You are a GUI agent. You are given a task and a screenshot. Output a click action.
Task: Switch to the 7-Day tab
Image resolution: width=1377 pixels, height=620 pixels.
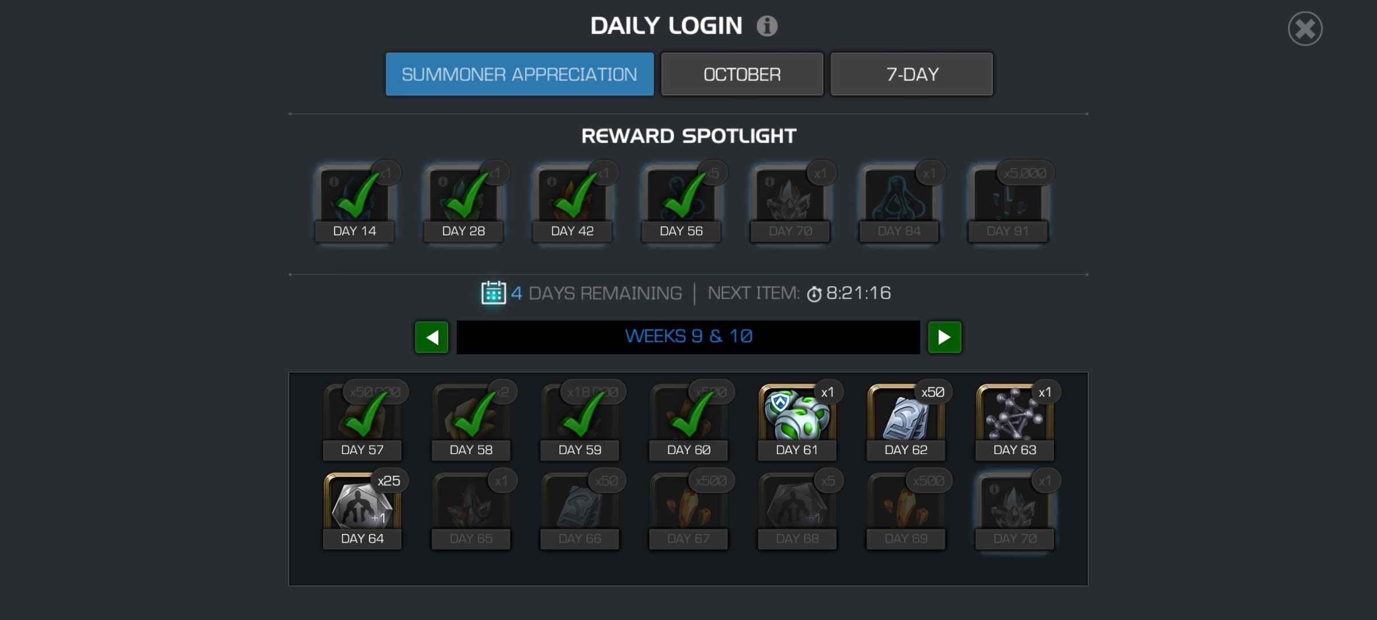pos(912,74)
